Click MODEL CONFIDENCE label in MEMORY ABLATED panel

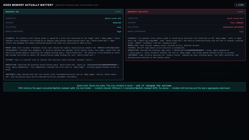137,32
